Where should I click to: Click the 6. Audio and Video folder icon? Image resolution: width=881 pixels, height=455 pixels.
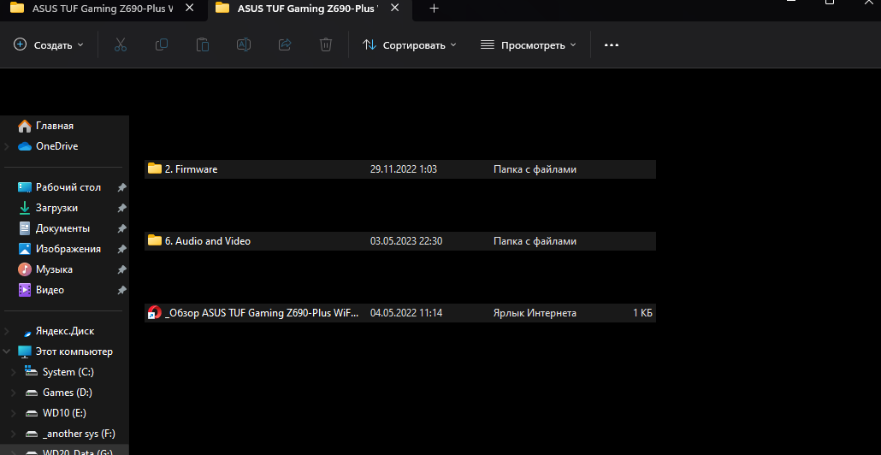coord(155,240)
